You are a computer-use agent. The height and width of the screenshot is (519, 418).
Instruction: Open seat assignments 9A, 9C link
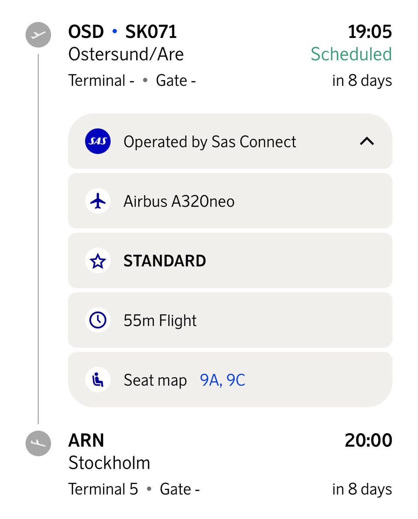click(222, 380)
